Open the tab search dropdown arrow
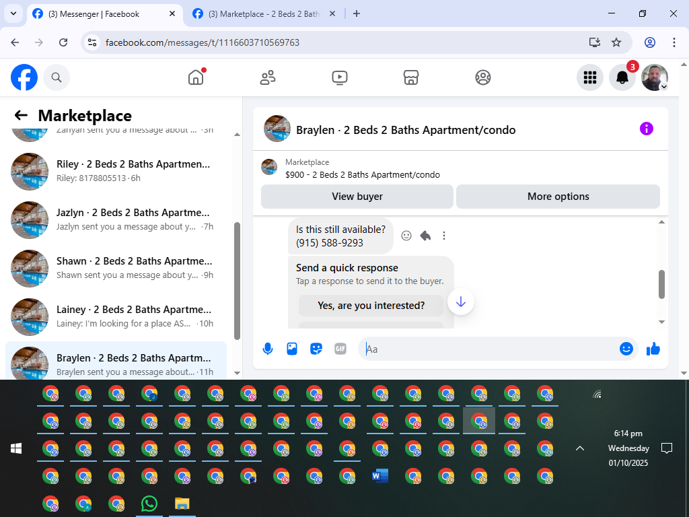The image size is (689, 517). [x=13, y=13]
